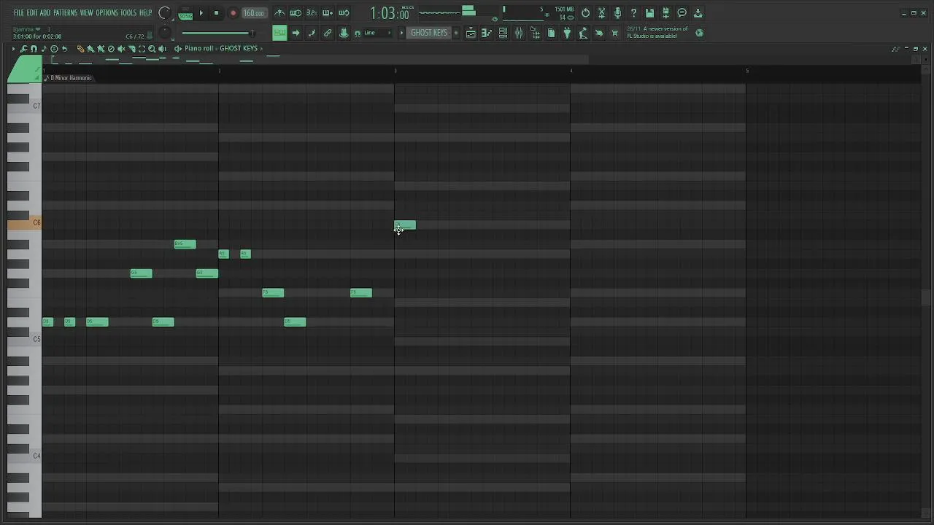Toggle Pat/Song mode switch
This screenshot has width=934, height=525.
click(185, 13)
